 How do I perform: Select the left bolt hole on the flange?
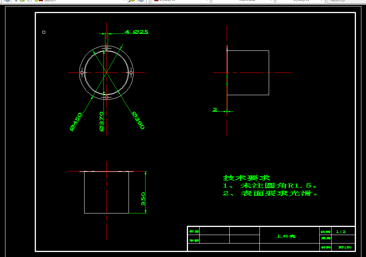tap(82, 73)
